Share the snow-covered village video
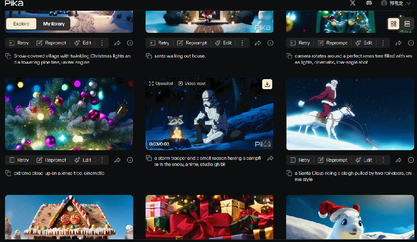417x242 pixels. tap(117, 43)
